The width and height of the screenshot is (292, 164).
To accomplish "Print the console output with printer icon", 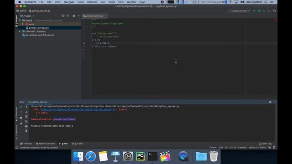I will (x=26, y=126).
